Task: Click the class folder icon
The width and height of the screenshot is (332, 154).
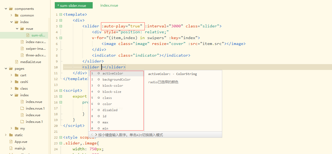Action: tap(17, 89)
